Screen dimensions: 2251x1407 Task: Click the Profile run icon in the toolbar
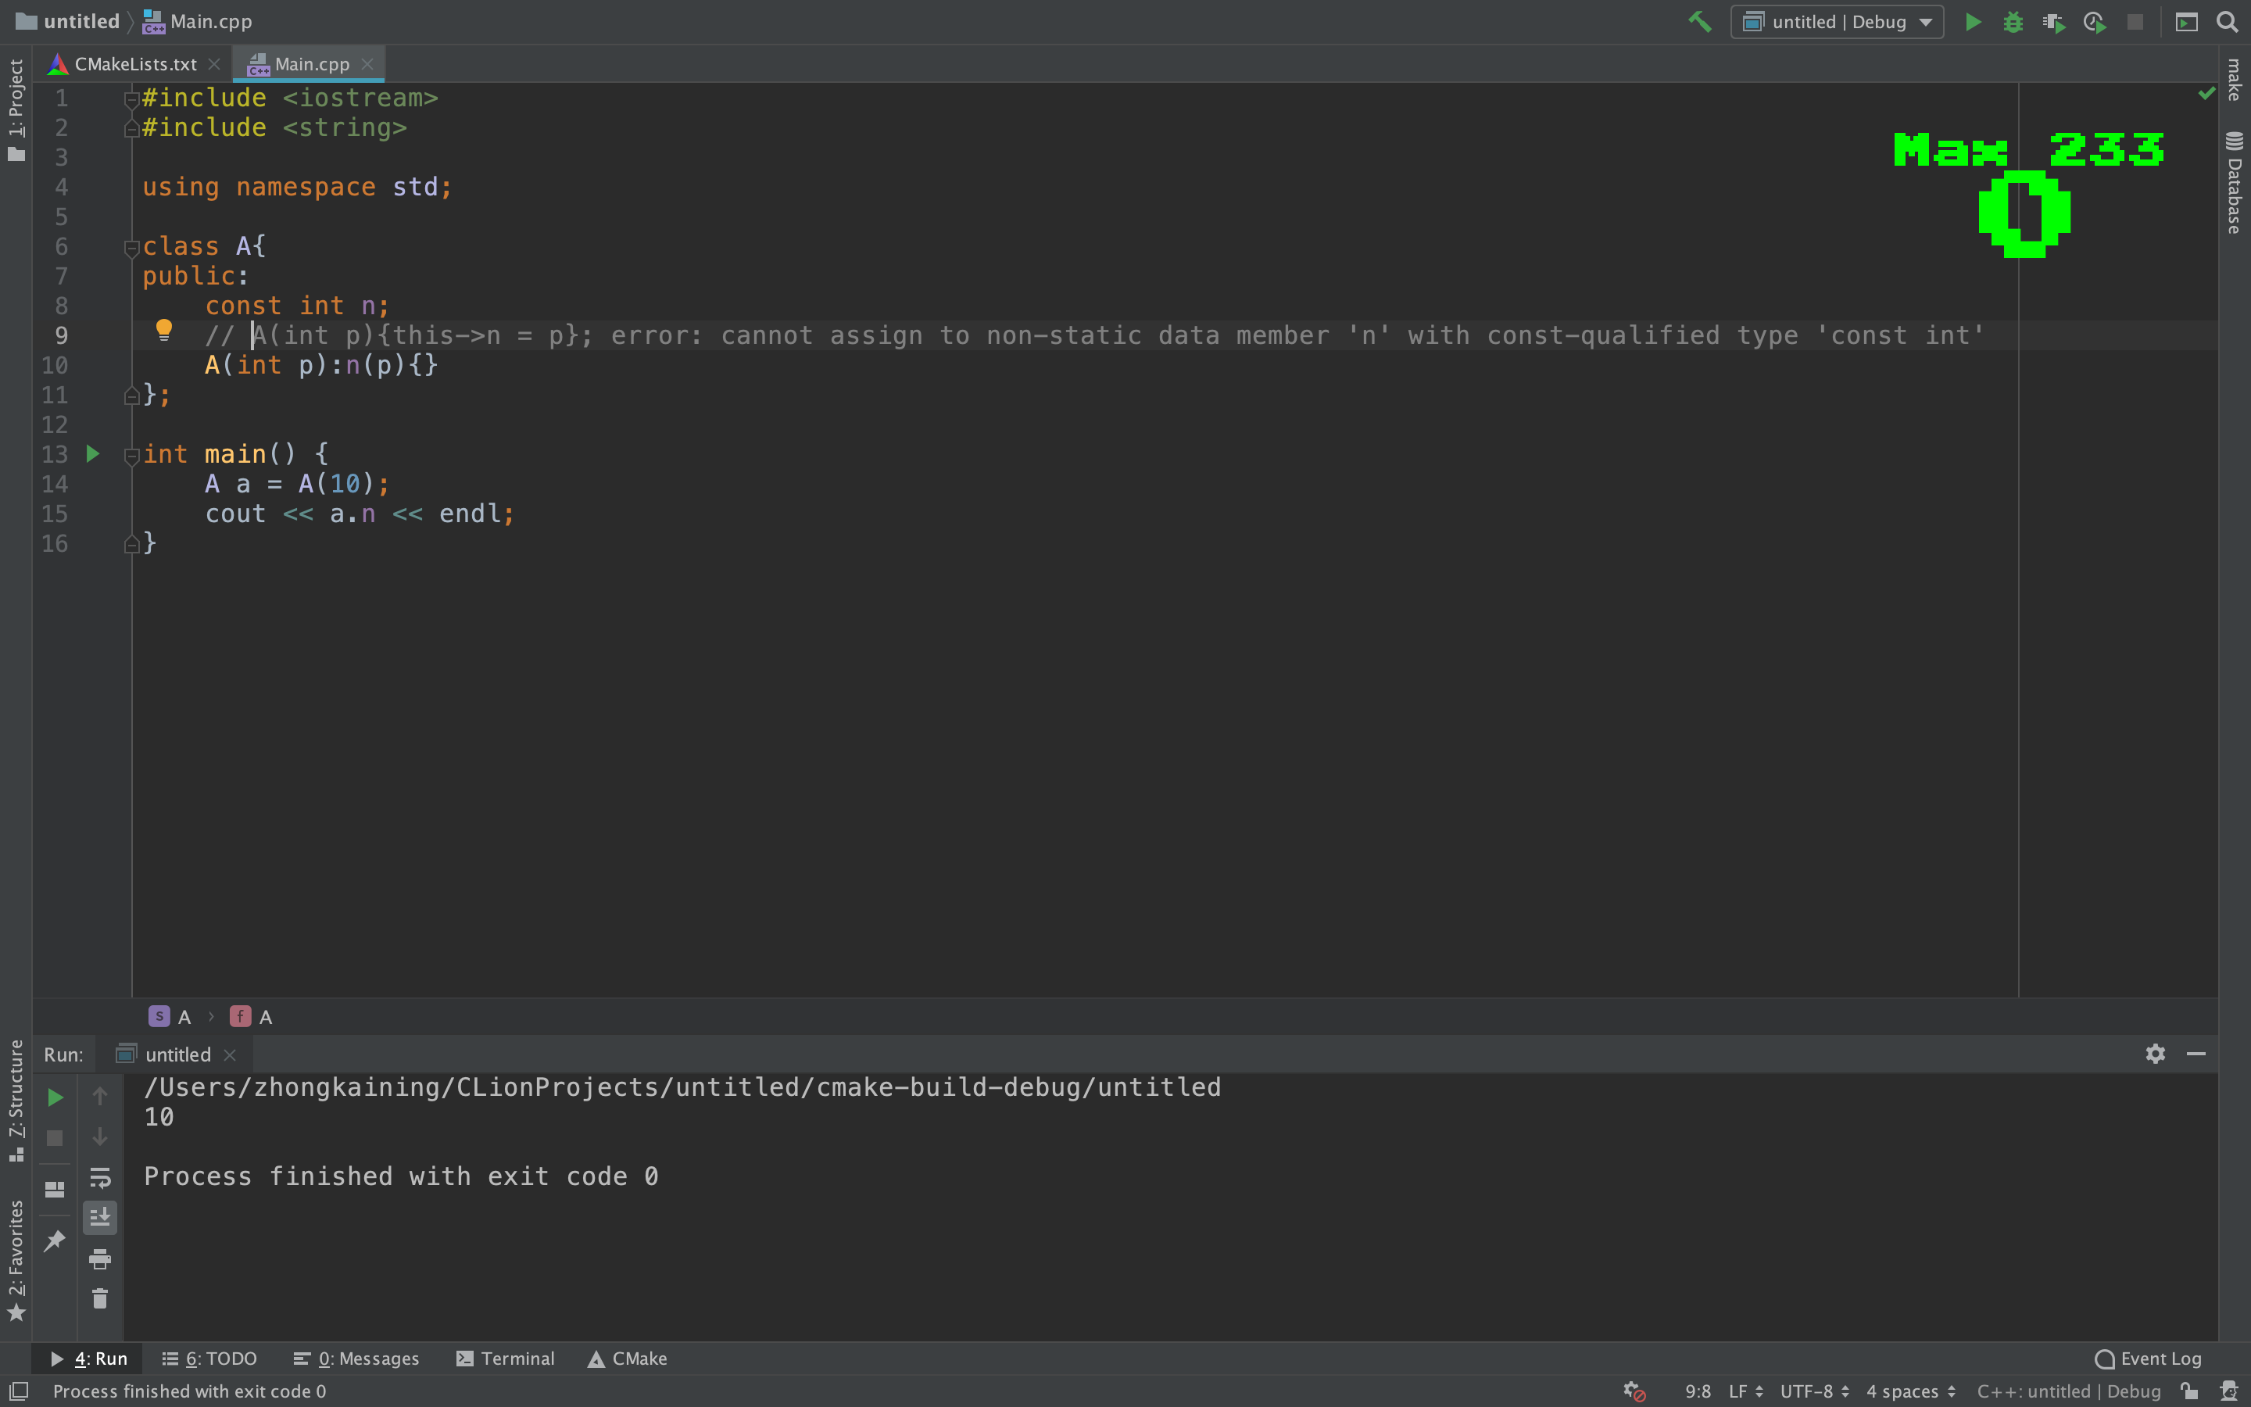point(2095,21)
